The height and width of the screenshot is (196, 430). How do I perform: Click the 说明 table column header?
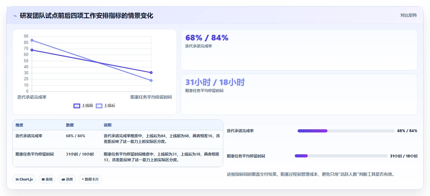point(108,125)
